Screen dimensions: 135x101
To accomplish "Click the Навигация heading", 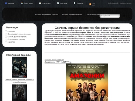I will pyautogui.click(x=12, y=27).
